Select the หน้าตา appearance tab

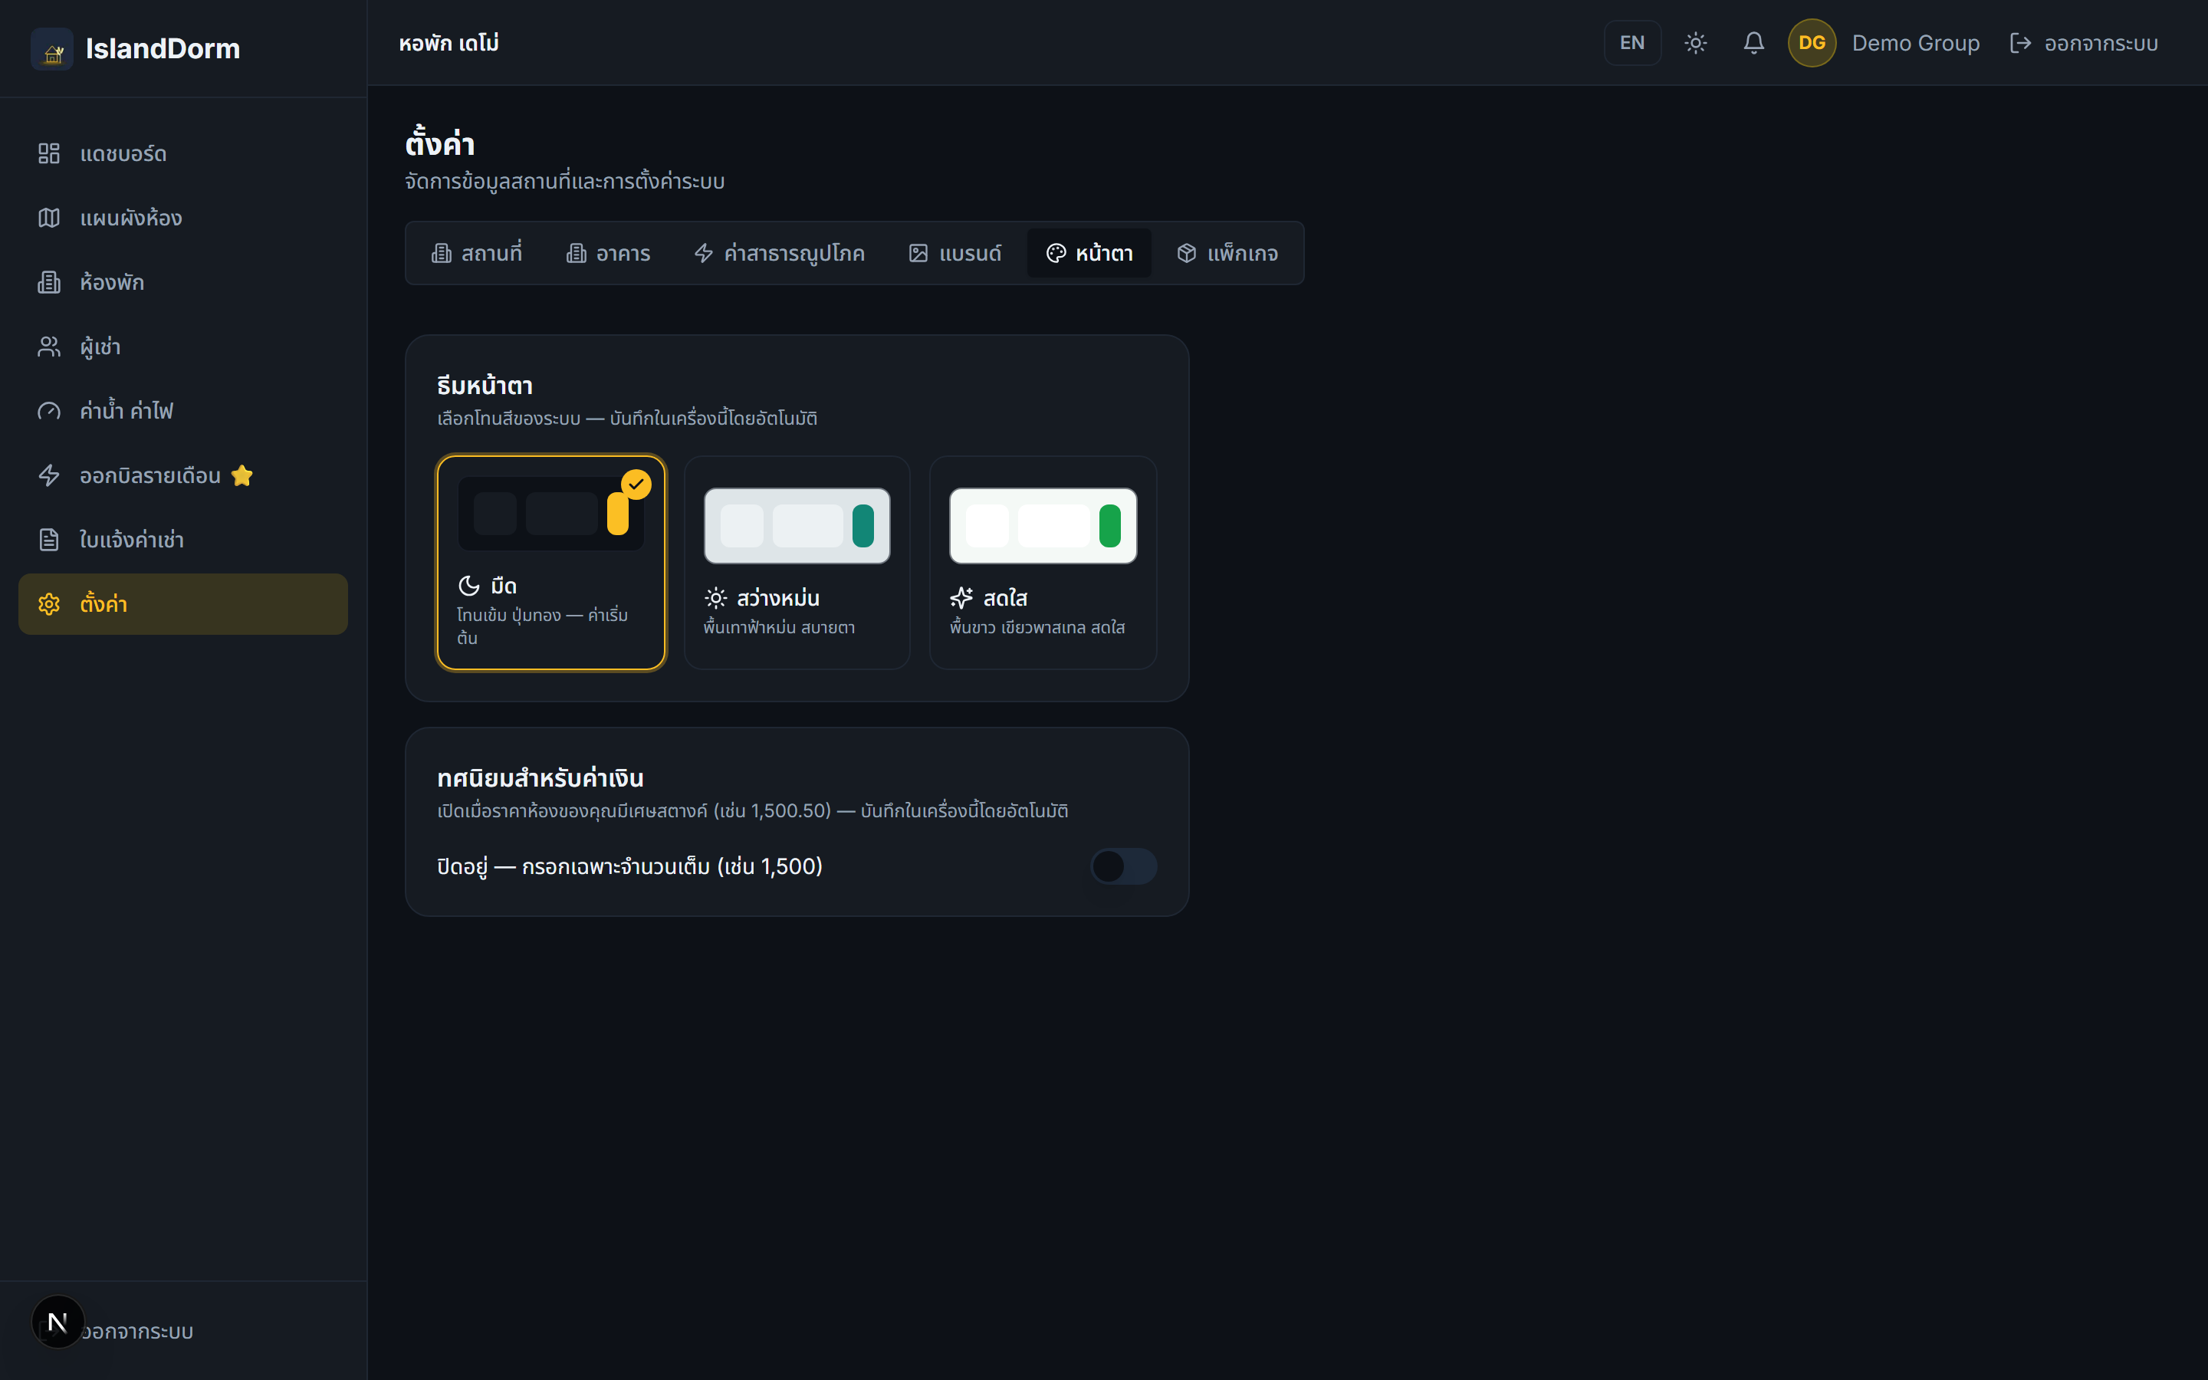pos(1089,253)
